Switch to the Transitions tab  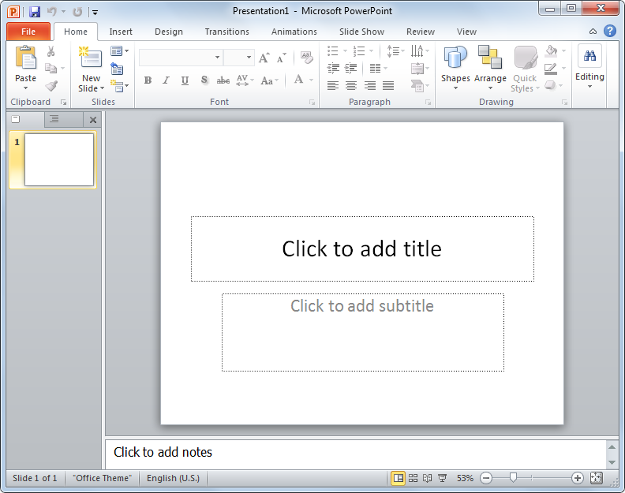226,32
